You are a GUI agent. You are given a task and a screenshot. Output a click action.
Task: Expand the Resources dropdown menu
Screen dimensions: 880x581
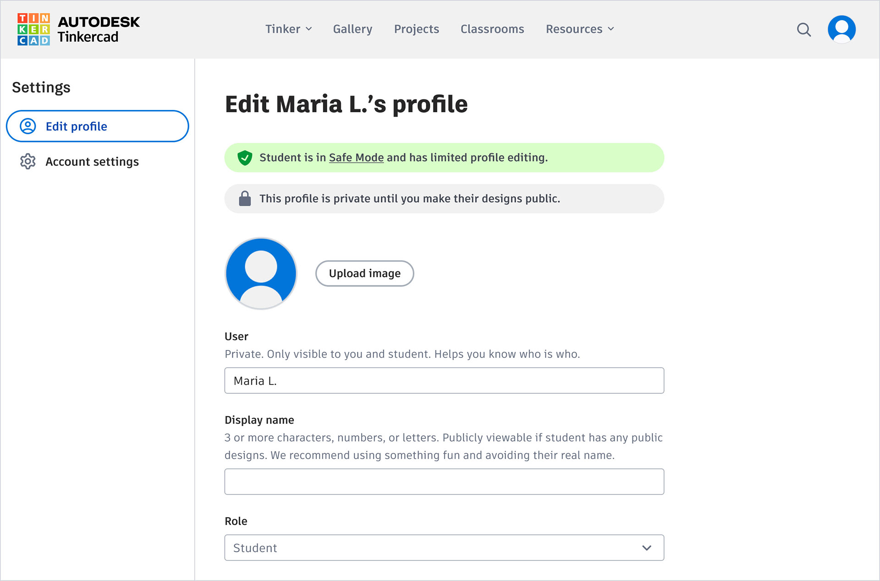tap(579, 29)
